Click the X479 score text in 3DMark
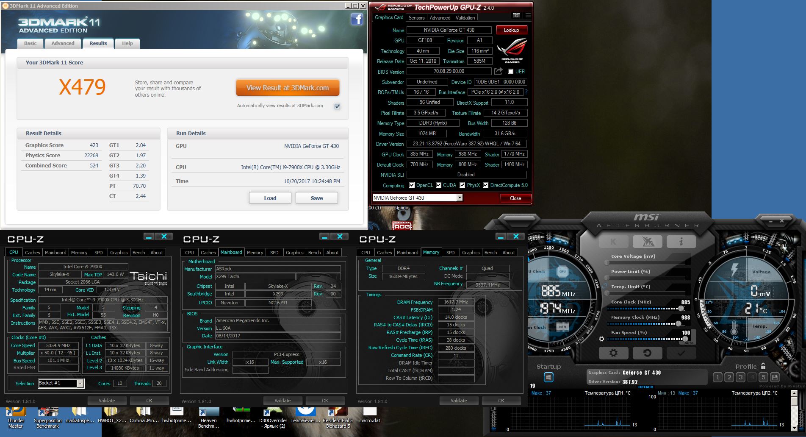 click(x=82, y=87)
